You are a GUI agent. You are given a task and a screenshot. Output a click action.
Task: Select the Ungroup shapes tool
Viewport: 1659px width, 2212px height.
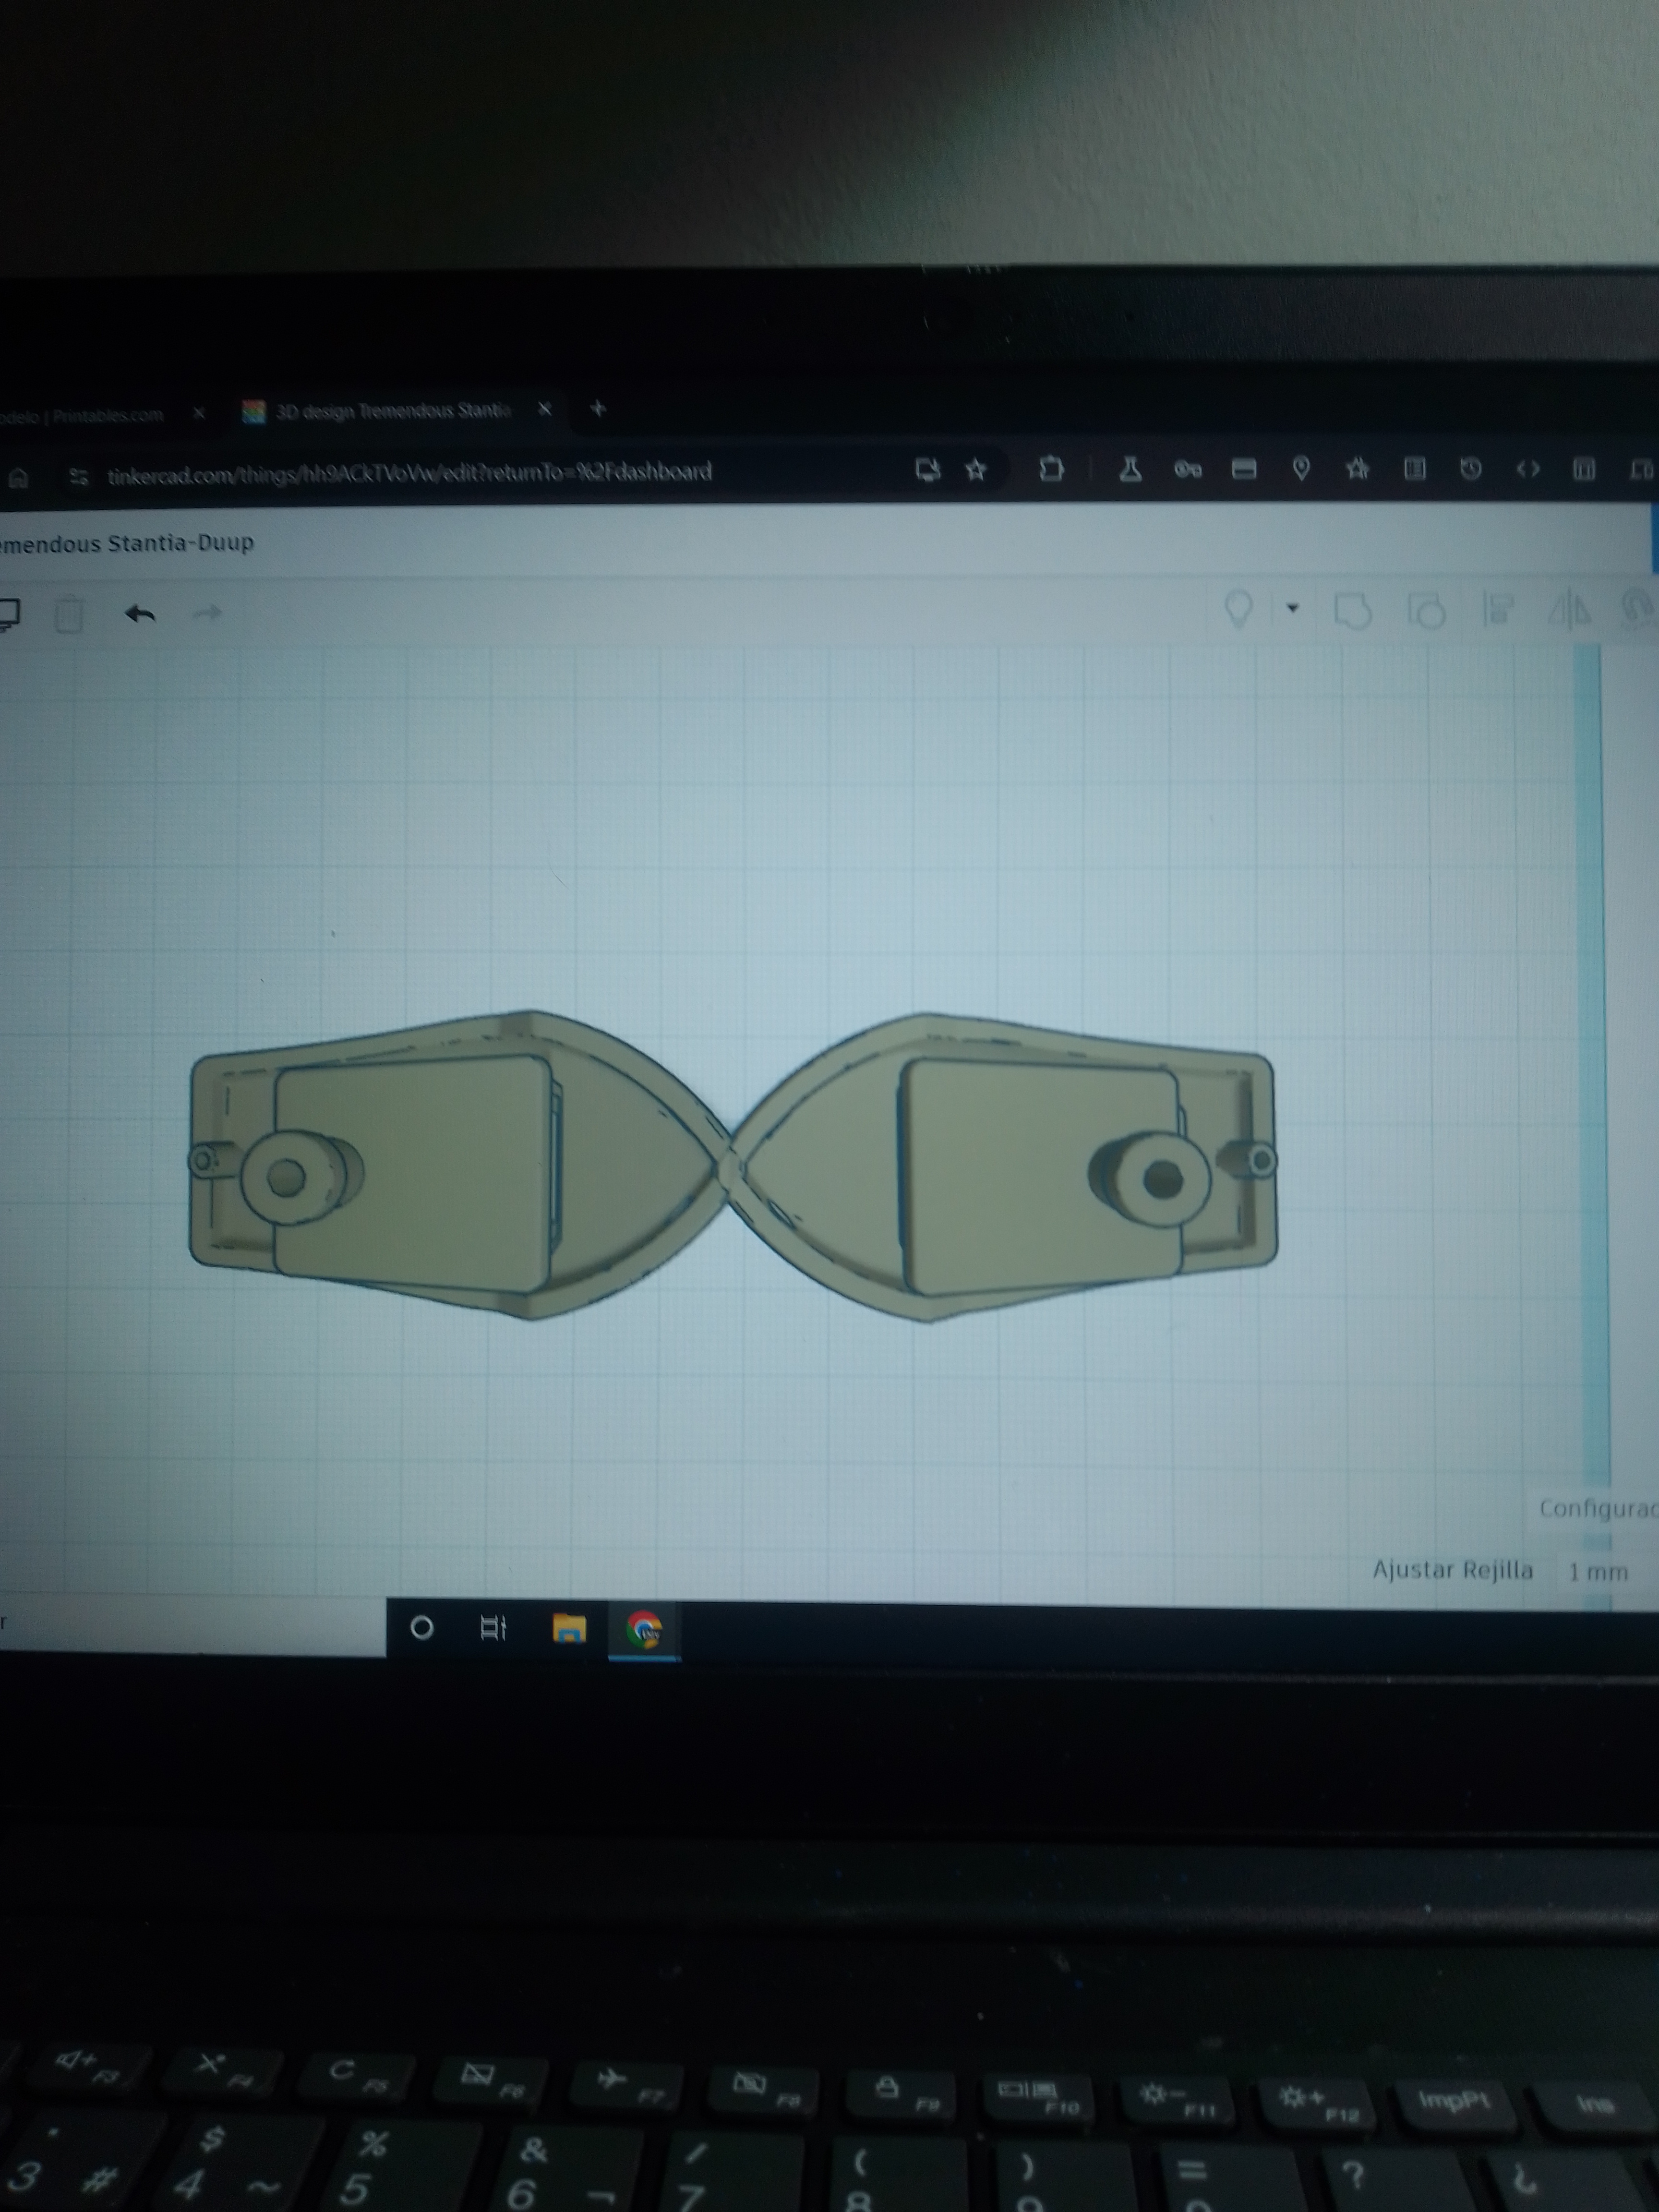(x=1426, y=610)
